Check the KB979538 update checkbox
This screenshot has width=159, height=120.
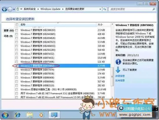tap(17, 74)
